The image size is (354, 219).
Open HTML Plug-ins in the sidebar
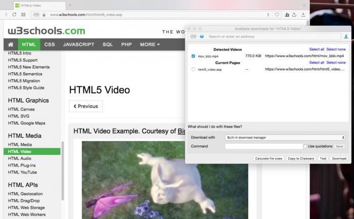click(22, 166)
